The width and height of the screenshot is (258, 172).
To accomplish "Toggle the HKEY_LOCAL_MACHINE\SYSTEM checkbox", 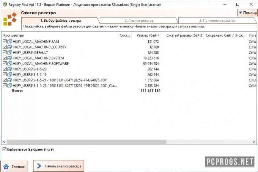I will pyautogui.click(x=5, y=58).
